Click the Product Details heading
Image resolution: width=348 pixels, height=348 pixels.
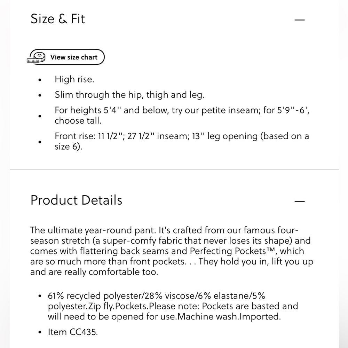pyautogui.click(x=76, y=200)
